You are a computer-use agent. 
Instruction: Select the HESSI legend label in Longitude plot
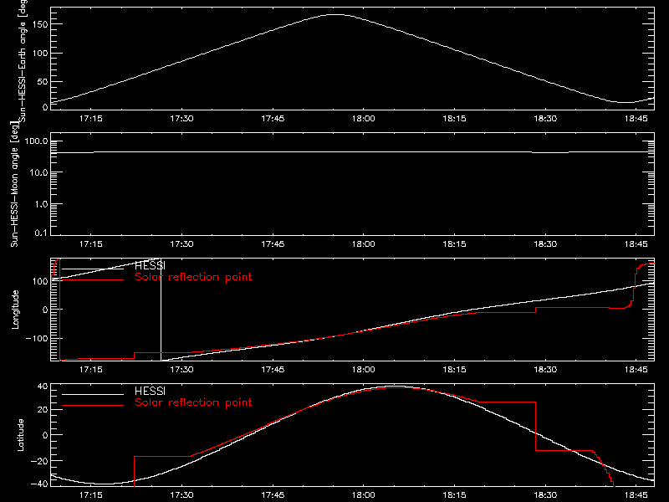click(x=150, y=266)
